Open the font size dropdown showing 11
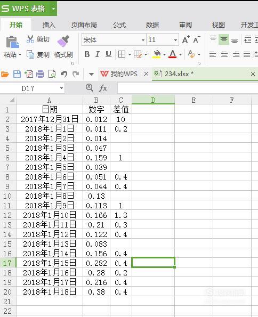Viewport: 258px width, 317px height. click(175, 40)
